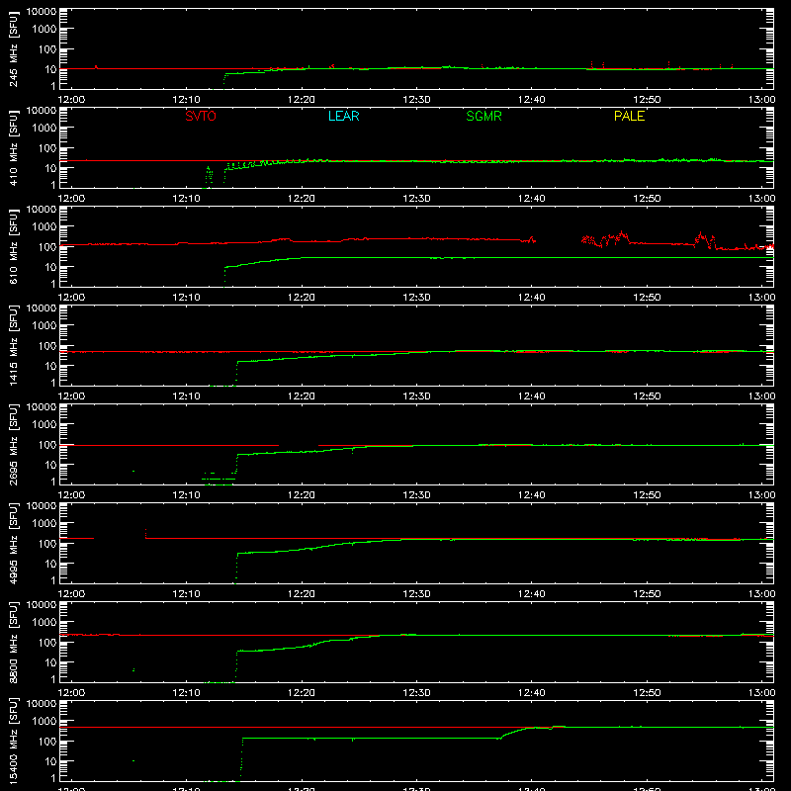Select the 245 MHz [SFU] axis label

coord(14,48)
